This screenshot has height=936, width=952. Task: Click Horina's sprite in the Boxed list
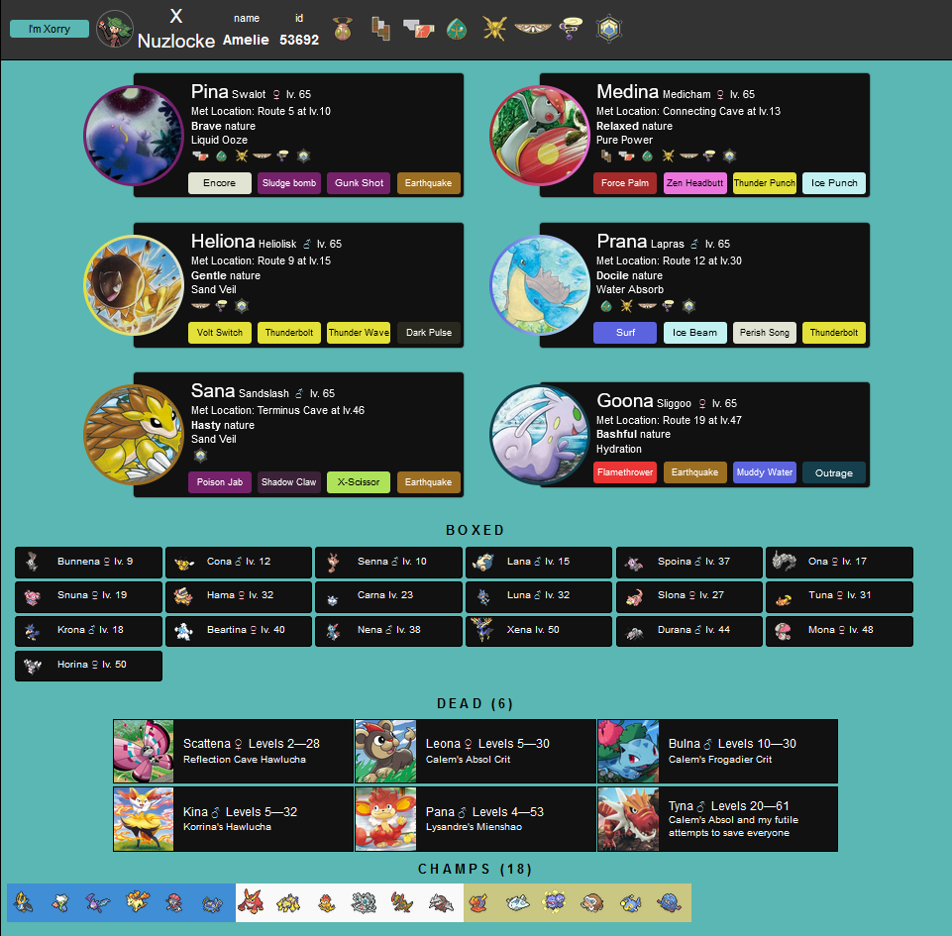click(32, 666)
